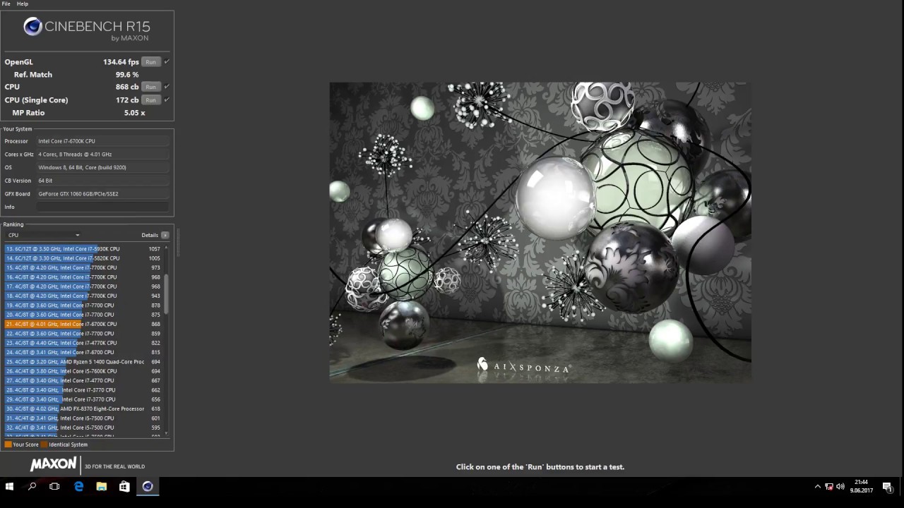Click the Cores x GHz field value
Screen dimensions: 904x508
[103, 154]
